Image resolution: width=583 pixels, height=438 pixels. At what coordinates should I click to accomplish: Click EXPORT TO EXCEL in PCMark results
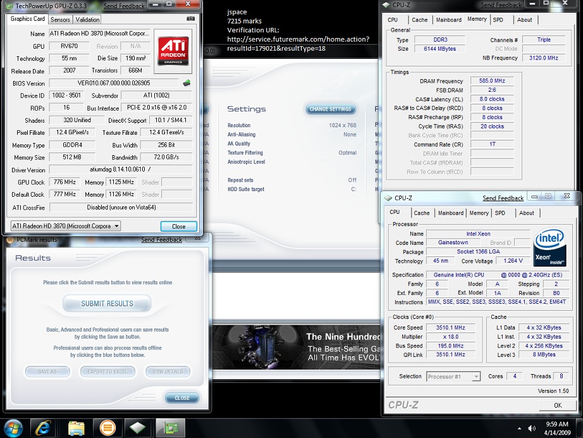tap(107, 372)
